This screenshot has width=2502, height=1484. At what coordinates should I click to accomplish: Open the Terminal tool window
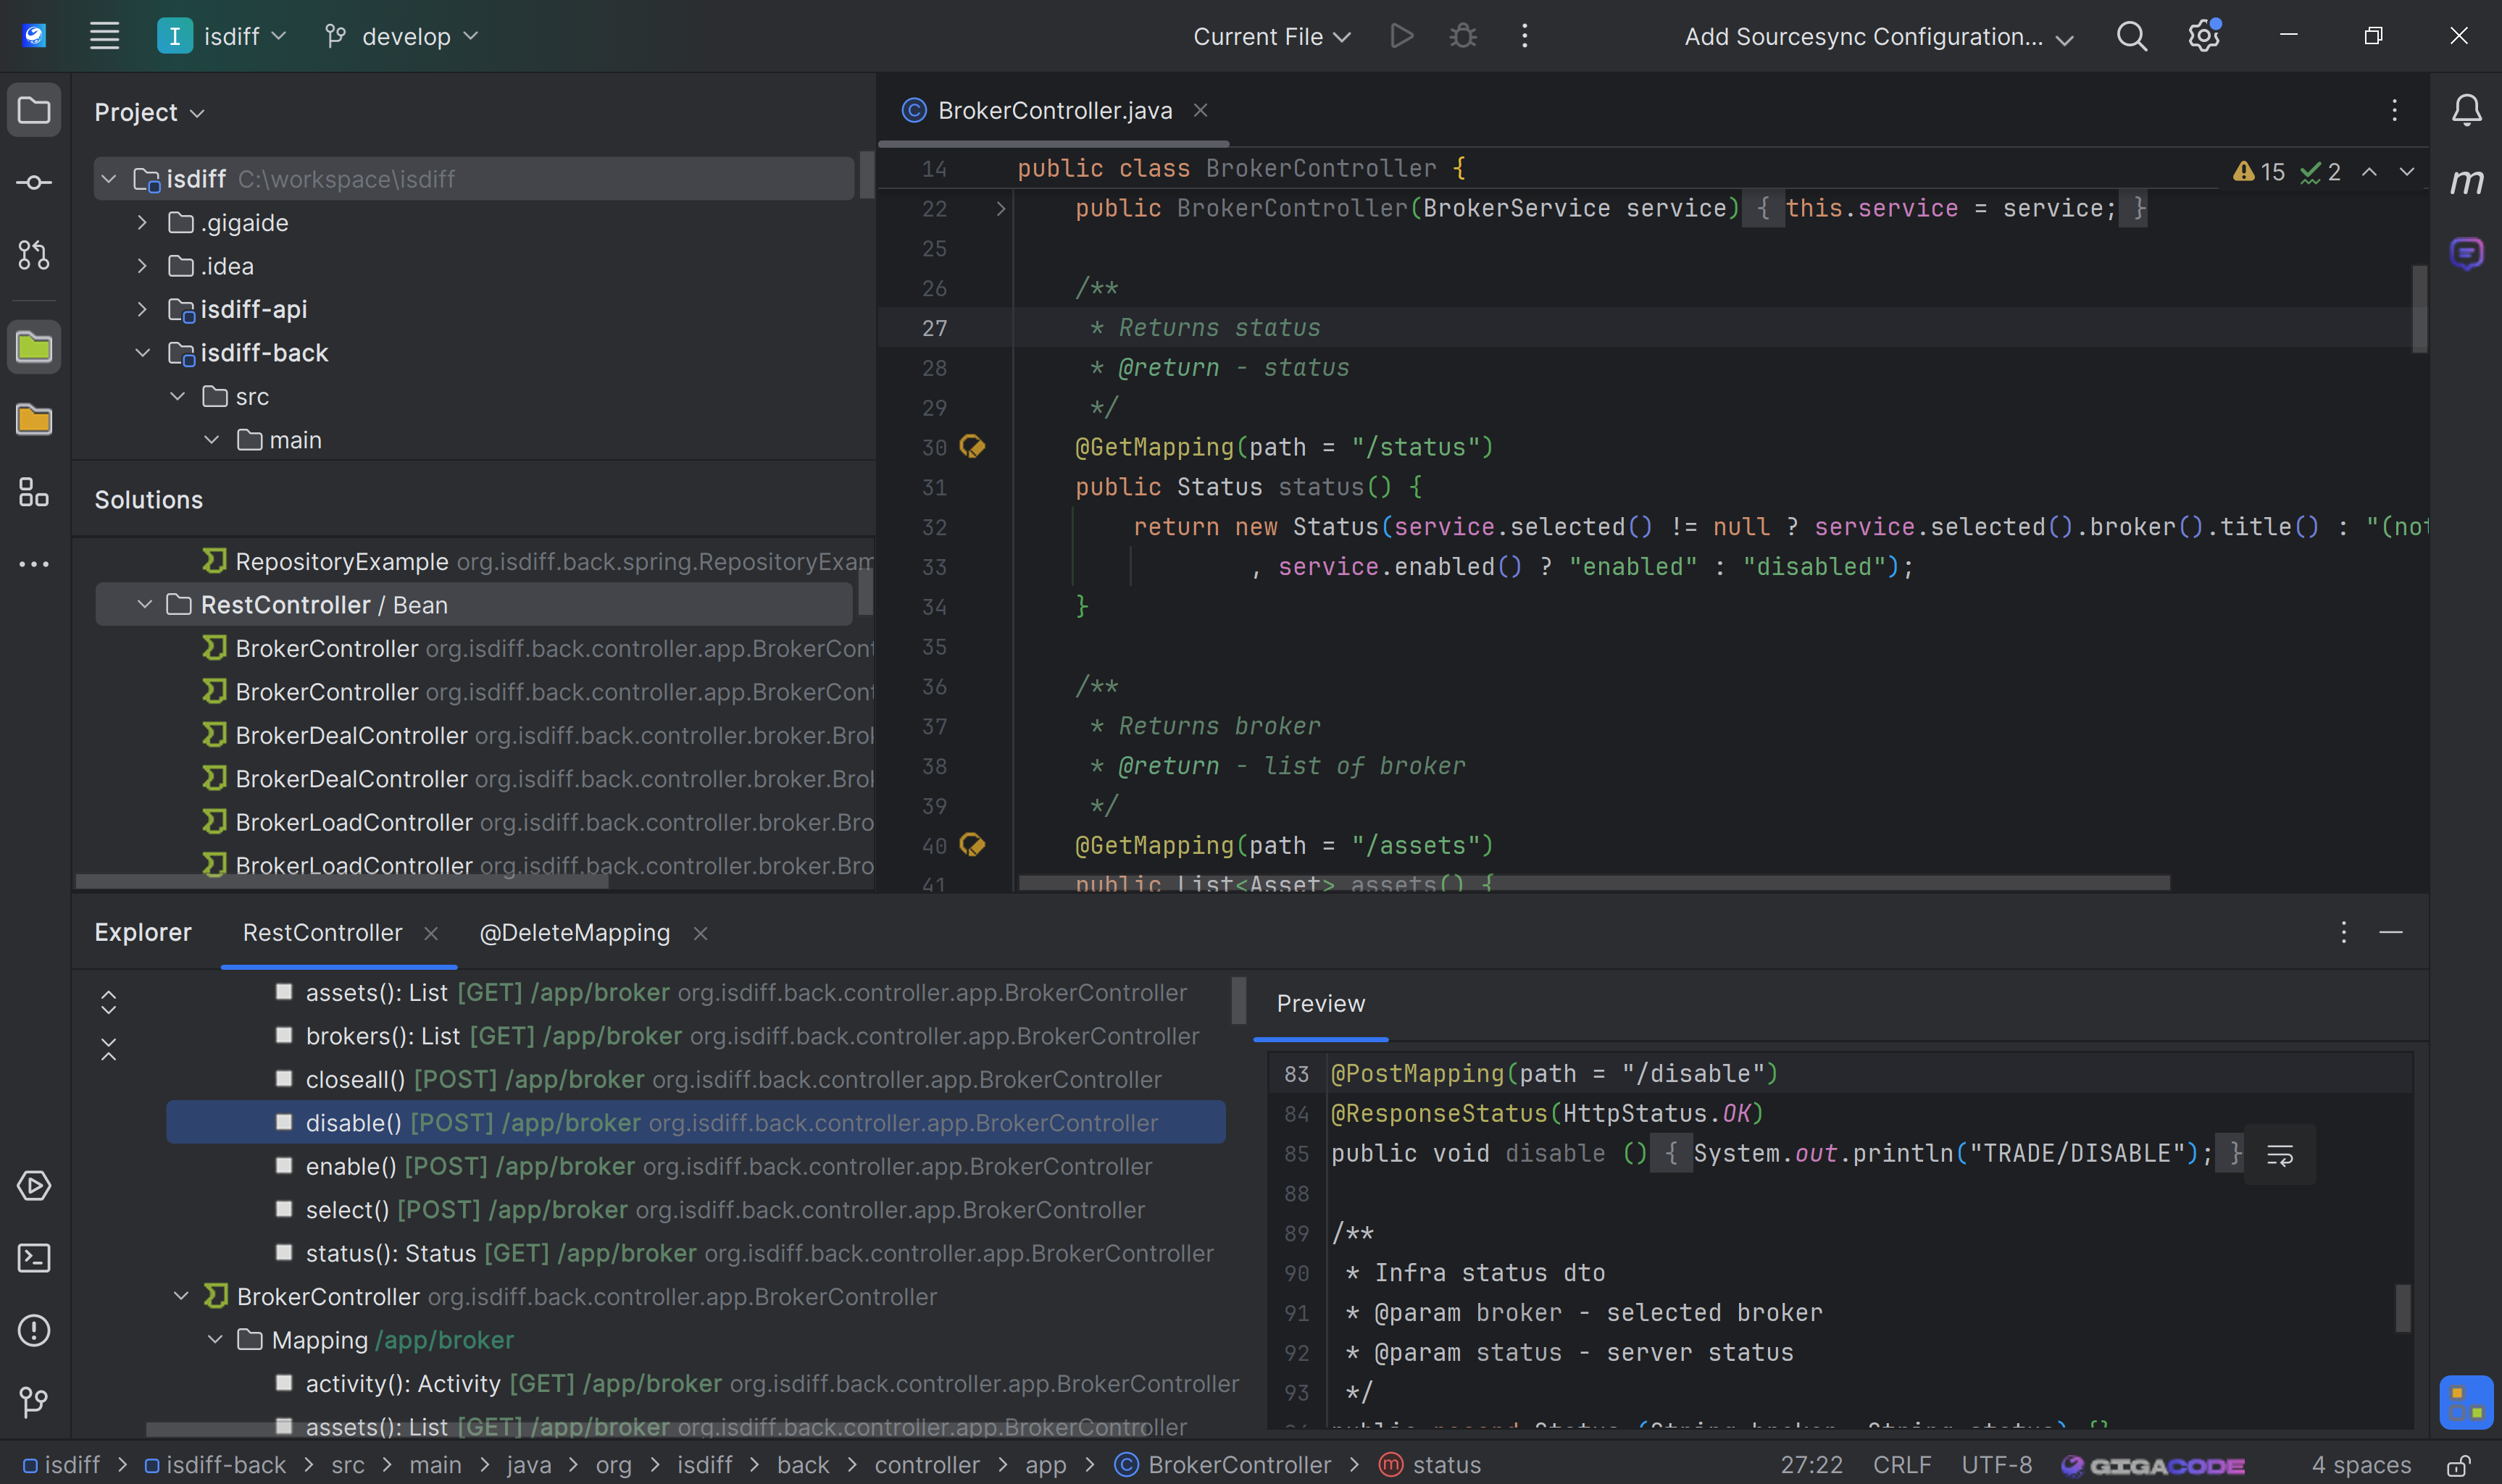(34, 1258)
